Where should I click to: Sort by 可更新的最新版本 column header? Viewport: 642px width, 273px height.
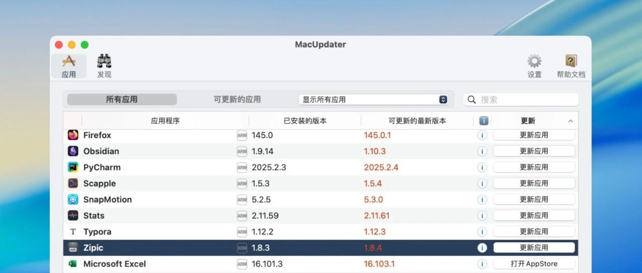tap(417, 121)
